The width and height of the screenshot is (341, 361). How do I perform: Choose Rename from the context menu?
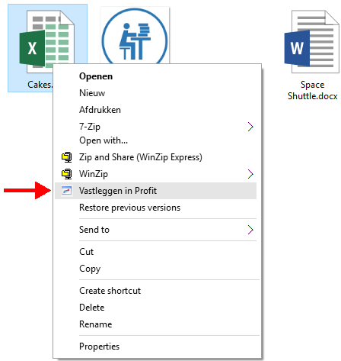156,324
